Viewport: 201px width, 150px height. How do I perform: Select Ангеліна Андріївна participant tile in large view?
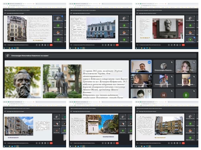[186, 81]
